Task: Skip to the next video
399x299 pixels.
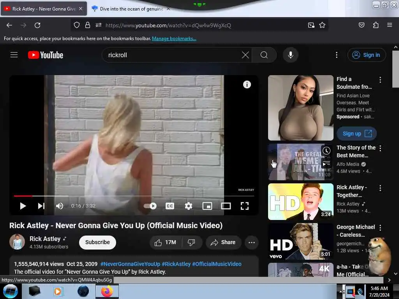Action: pyautogui.click(x=41, y=206)
